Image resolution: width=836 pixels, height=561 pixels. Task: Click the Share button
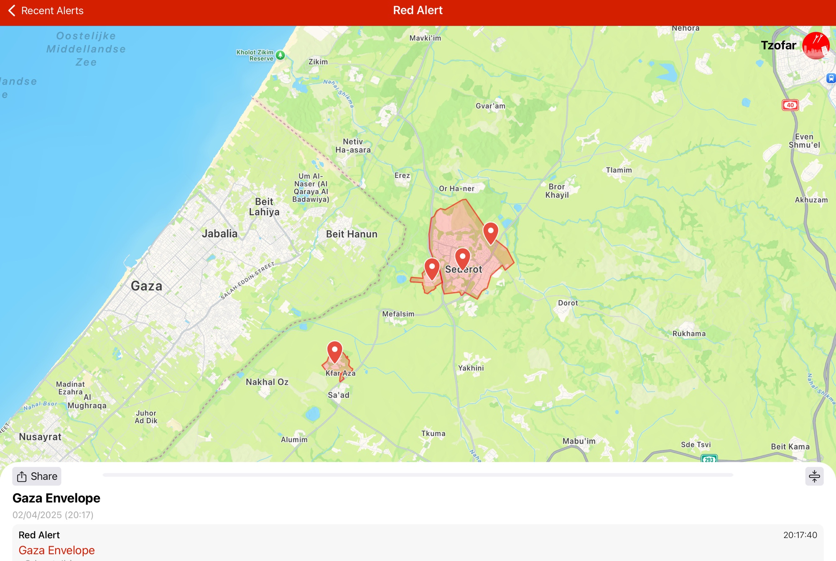37,476
